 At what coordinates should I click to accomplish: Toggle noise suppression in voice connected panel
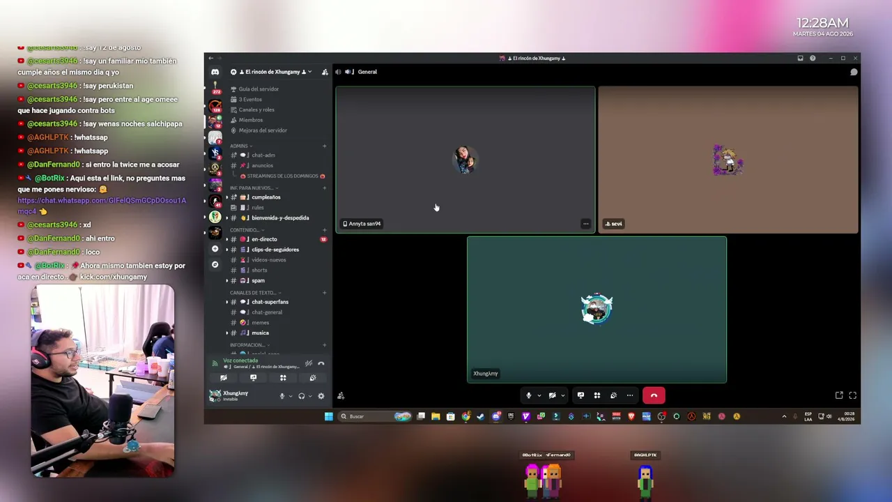click(x=309, y=363)
